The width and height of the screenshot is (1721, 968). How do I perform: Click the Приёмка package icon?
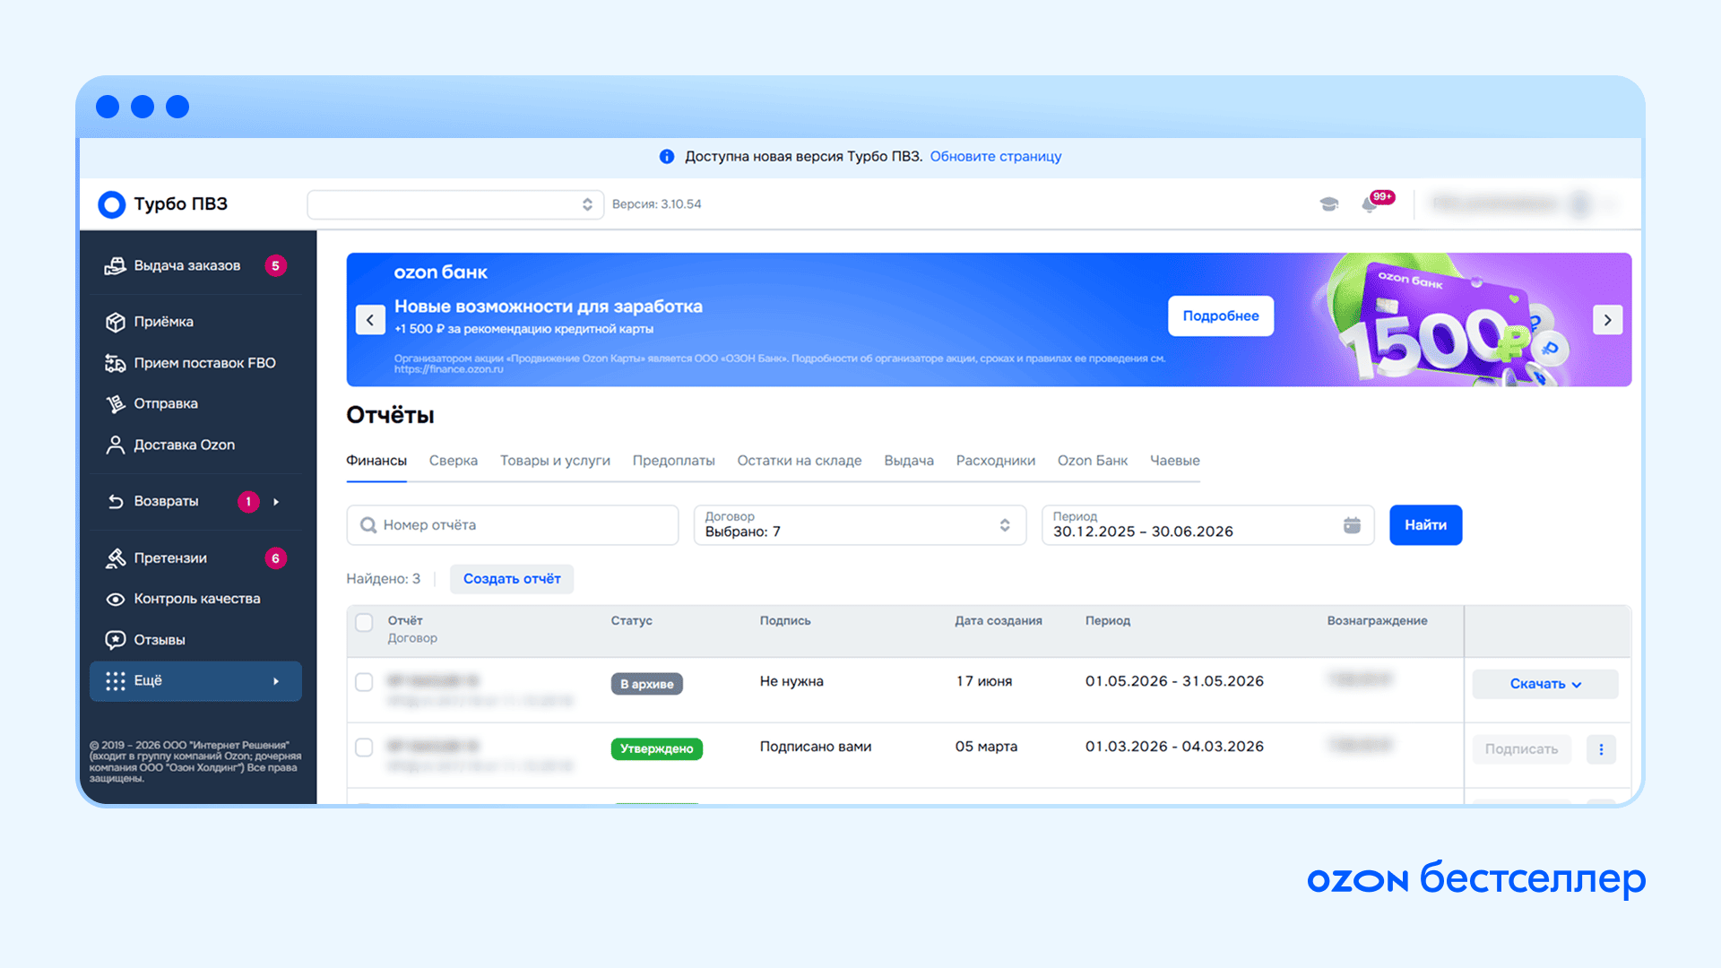click(x=115, y=322)
